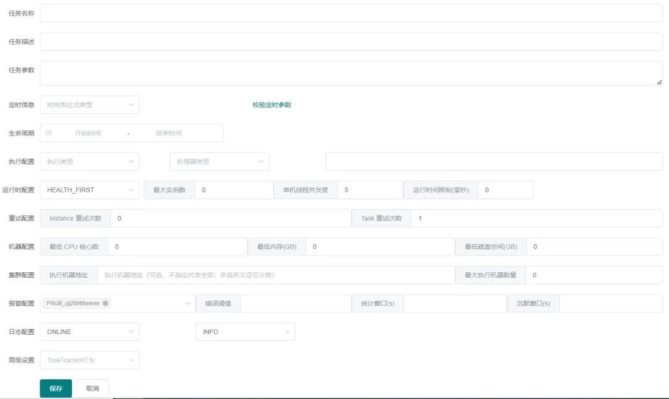The height and width of the screenshot is (399, 669).
Task: Click the 最低 CPU 核心数 value field
Action: [178, 247]
